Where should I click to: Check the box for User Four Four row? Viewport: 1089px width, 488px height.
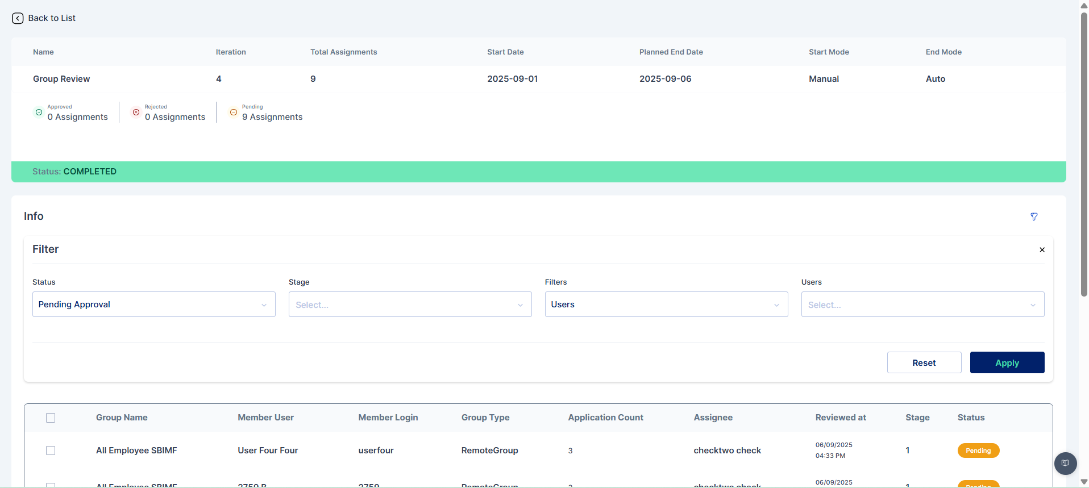click(x=51, y=451)
